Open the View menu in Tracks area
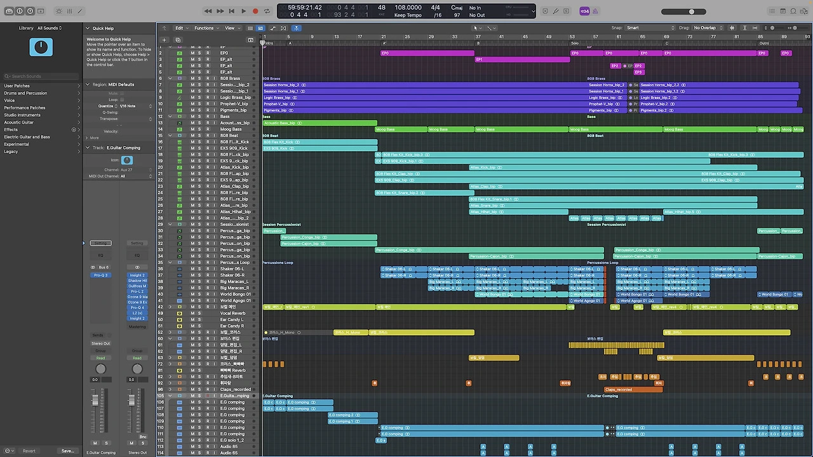Screen dimensions: 813x457 click(x=231, y=28)
